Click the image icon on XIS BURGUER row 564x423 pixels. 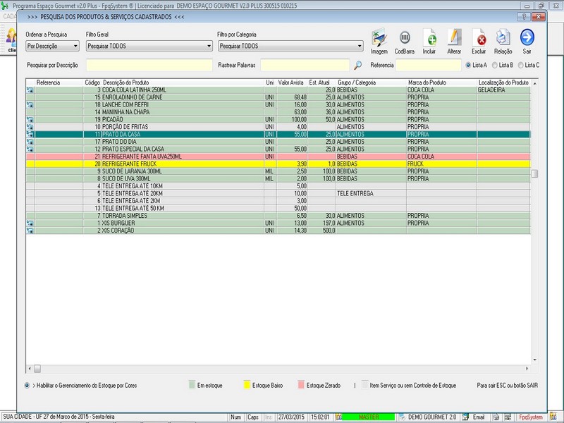(30, 223)
